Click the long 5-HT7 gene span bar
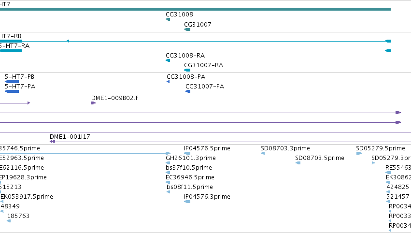This screenshot has width=411, height=233. point(195,9)
